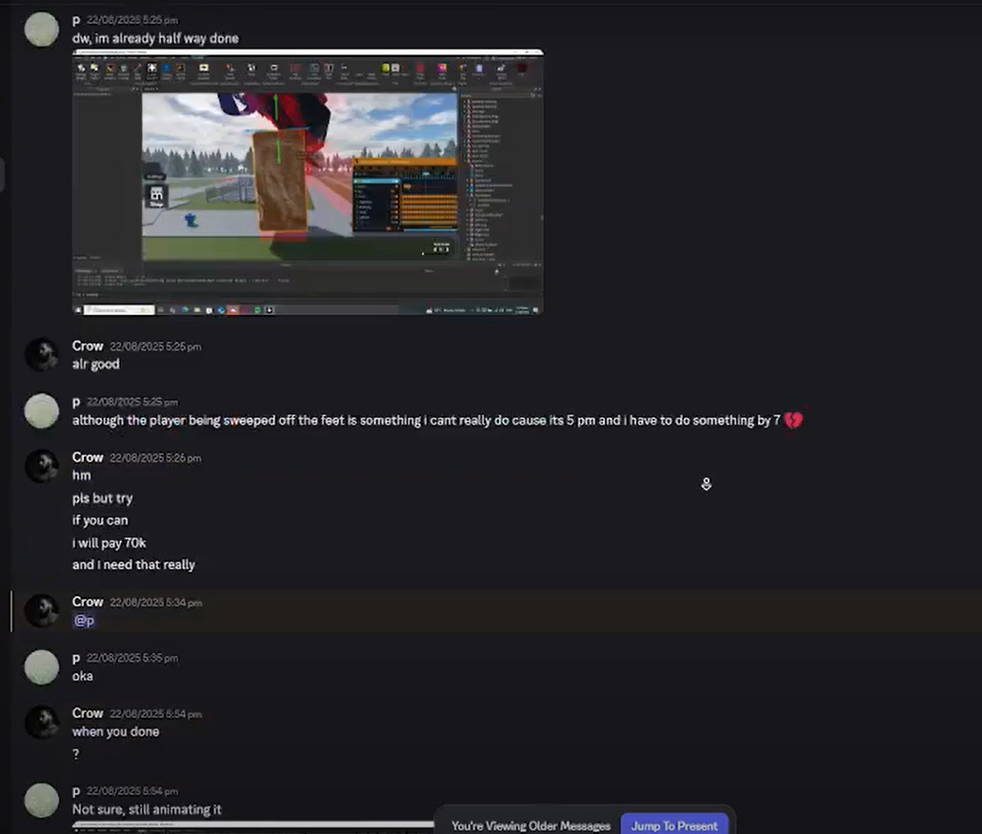Click p's avatar beside the "sweeped off the feet" message
982x834 pixels.
[x=41, y=411]
